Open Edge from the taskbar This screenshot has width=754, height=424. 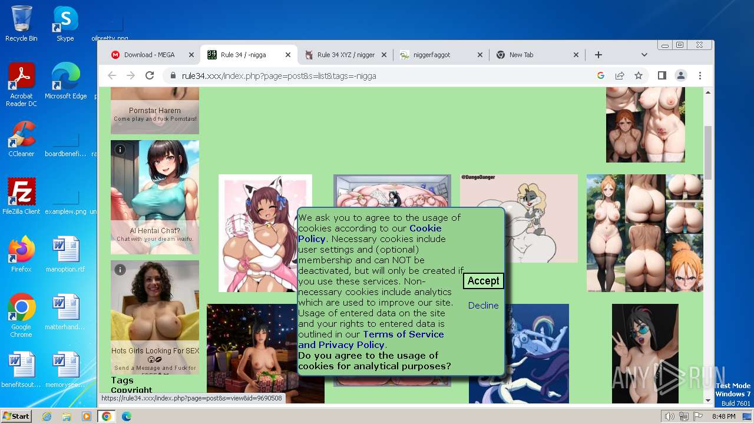(126, 416)
